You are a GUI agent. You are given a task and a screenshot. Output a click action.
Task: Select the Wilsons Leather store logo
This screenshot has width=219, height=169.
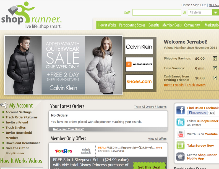tap(139, 64)
